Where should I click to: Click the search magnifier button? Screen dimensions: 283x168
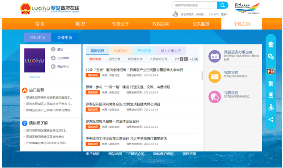pos(223,5)
